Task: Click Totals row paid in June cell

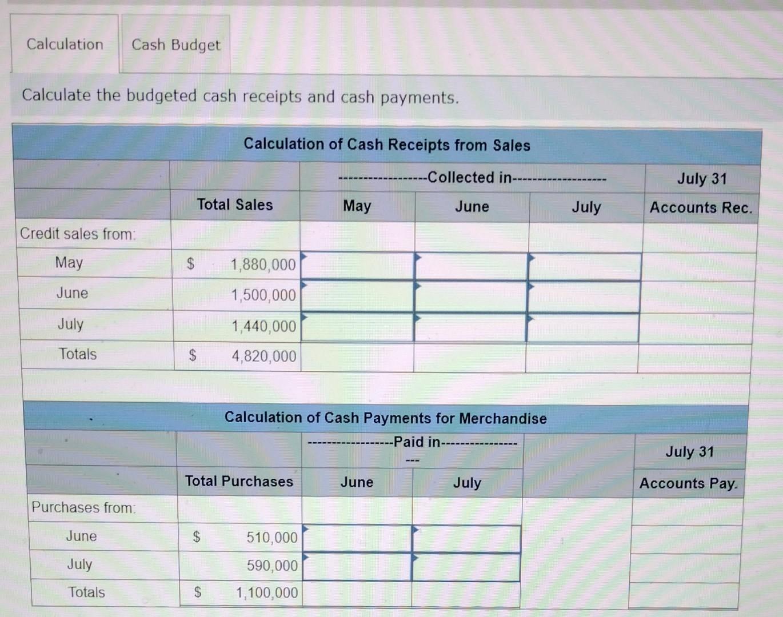Action: [357, 594]
